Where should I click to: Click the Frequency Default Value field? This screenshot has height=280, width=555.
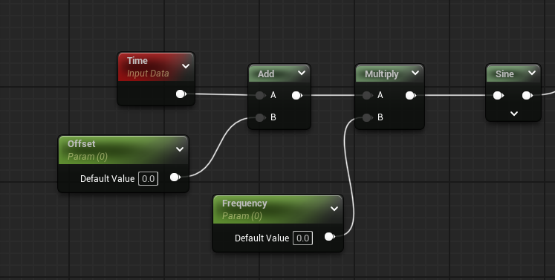point(302,238)
